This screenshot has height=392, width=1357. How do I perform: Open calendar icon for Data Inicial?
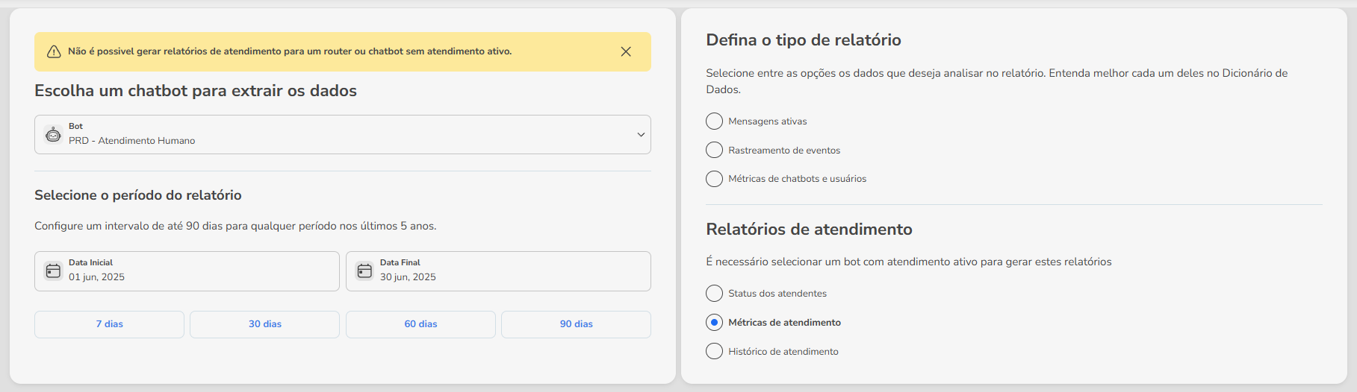coord(53,271)
